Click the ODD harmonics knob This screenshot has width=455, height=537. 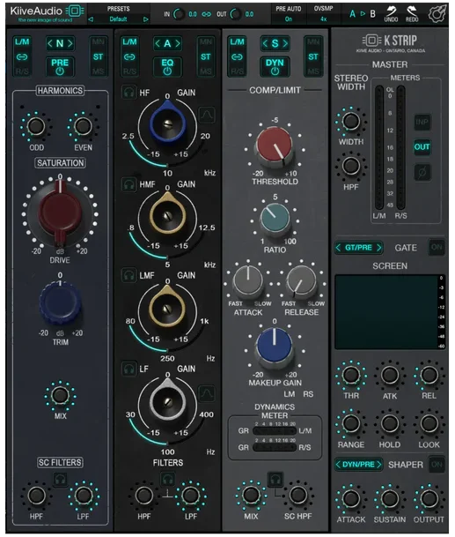[x=36, y=126]
